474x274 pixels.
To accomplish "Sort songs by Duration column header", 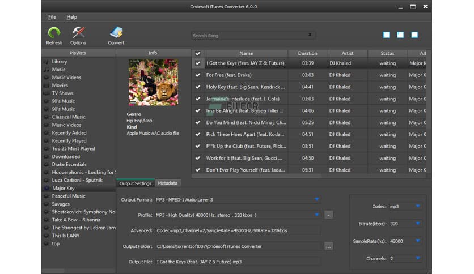I will point(308,53).
